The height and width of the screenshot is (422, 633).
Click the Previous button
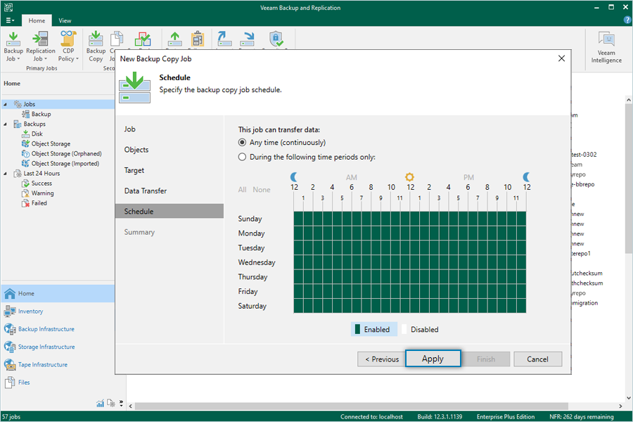click(x=381, y=359)
